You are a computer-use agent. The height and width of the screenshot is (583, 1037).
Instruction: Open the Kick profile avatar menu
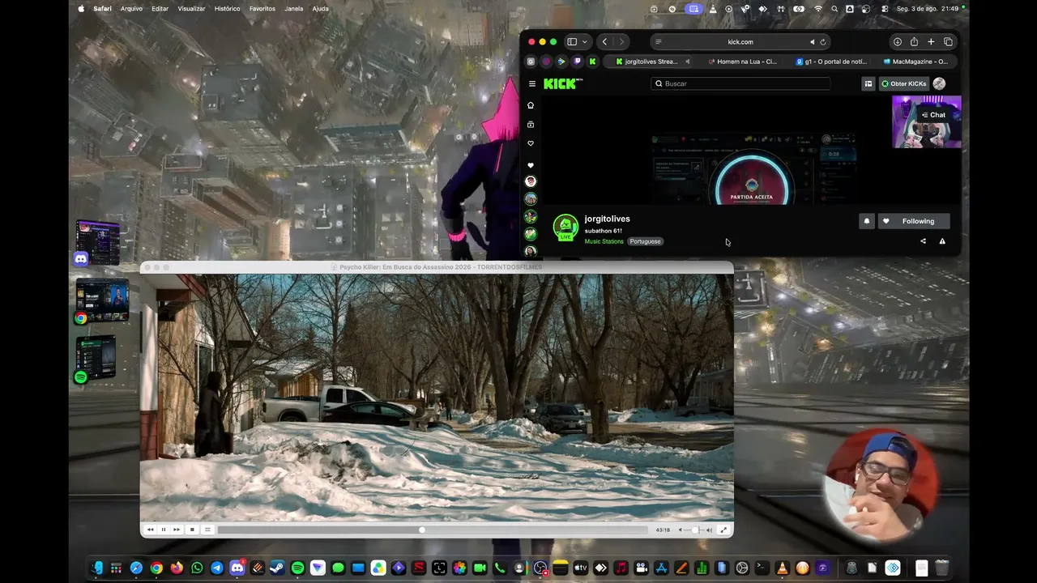[939, 83]
